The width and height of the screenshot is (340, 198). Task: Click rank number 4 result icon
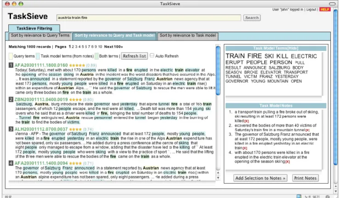click(x=11, y=163)
